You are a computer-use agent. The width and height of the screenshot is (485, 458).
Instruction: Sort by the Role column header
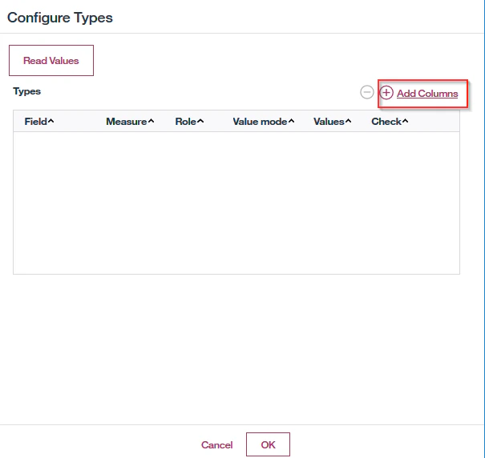[x=189, y=122]
